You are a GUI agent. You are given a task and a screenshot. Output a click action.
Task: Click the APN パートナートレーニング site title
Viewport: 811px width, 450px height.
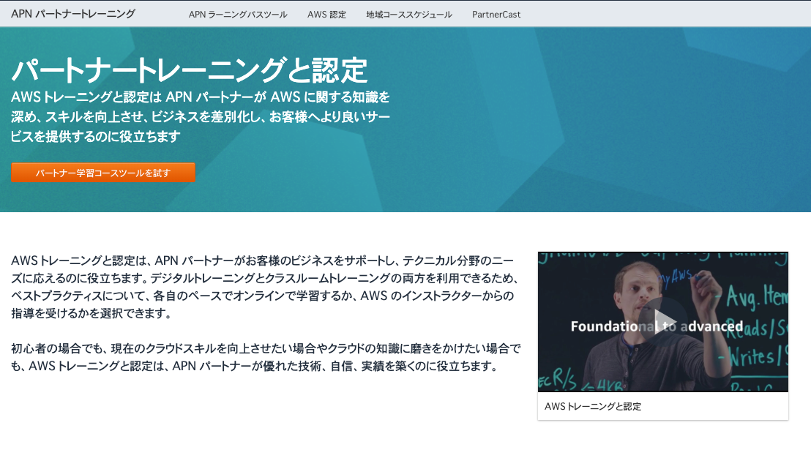click(73, 14)
